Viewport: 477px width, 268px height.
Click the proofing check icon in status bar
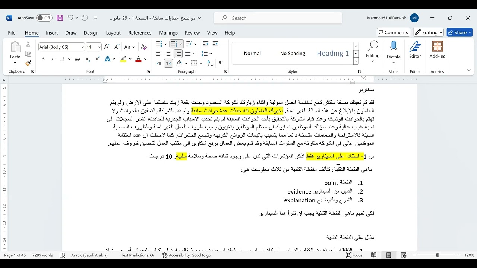click(x=62, y=255)
